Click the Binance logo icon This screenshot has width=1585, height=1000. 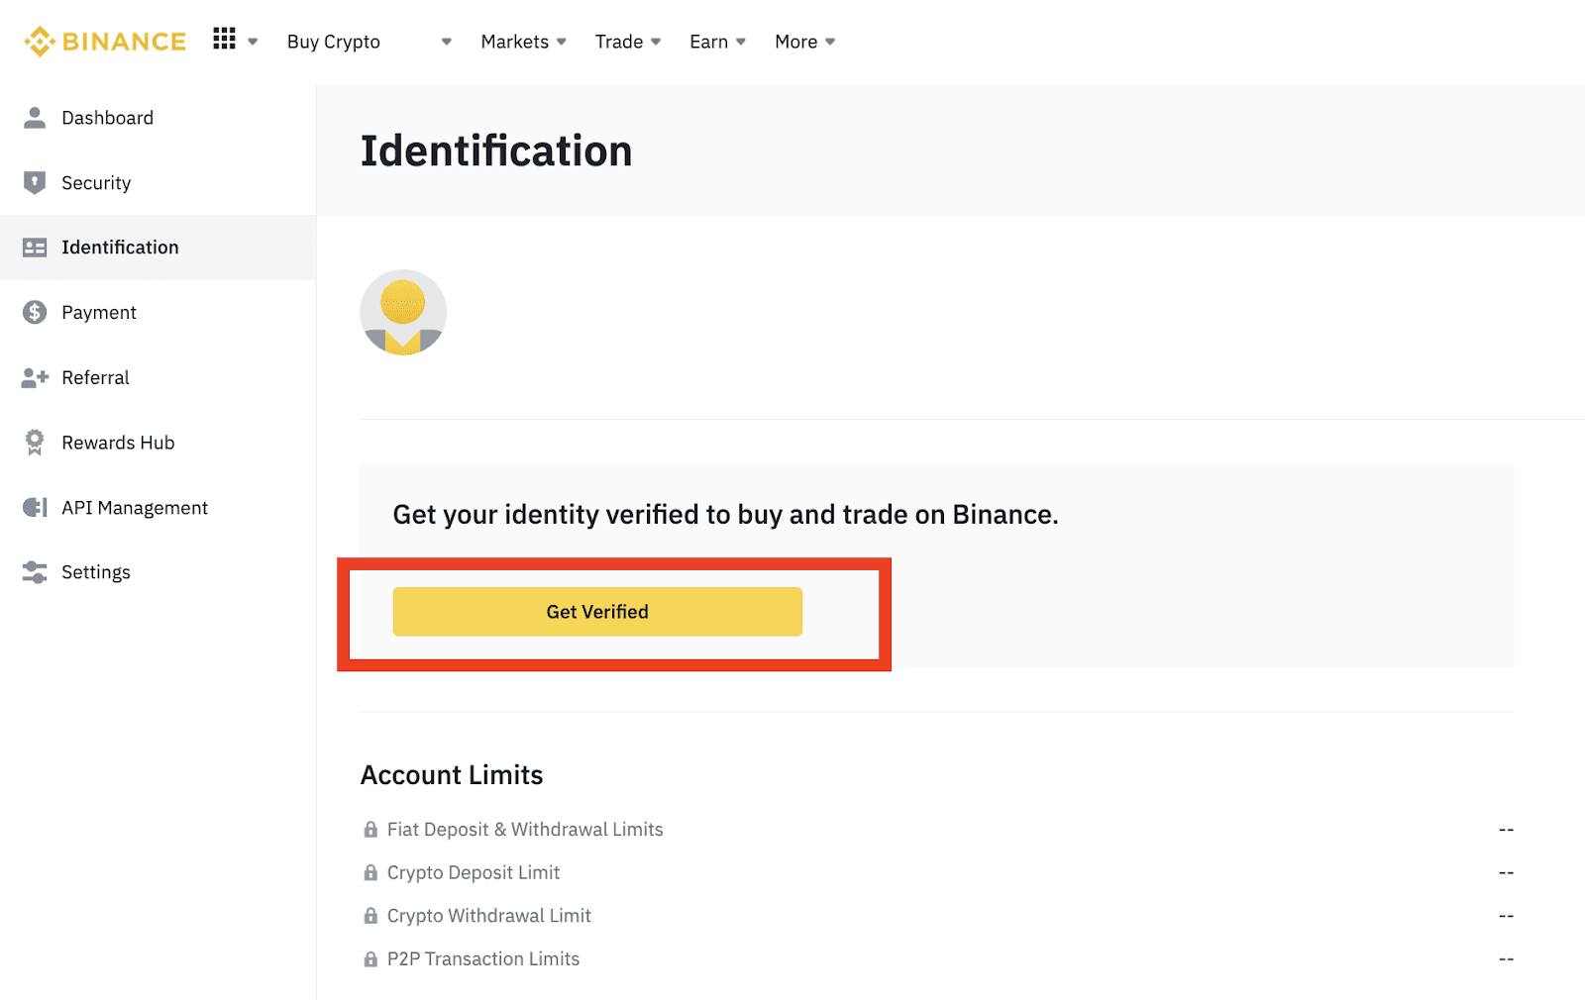40,42
